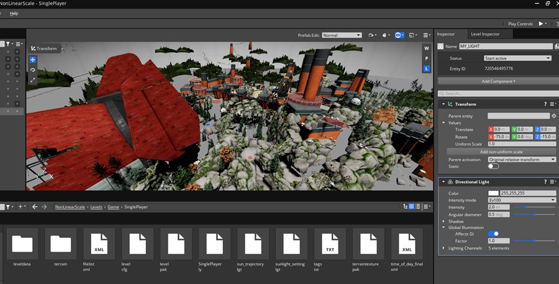
Task: Switch to Parent reference space (P)
Action: click(426, 58)
